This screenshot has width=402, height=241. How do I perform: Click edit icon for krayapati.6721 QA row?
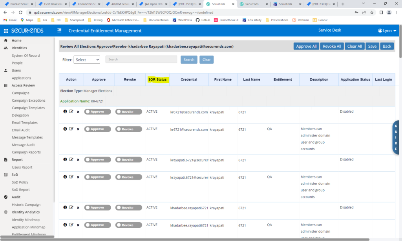(71, 177)
